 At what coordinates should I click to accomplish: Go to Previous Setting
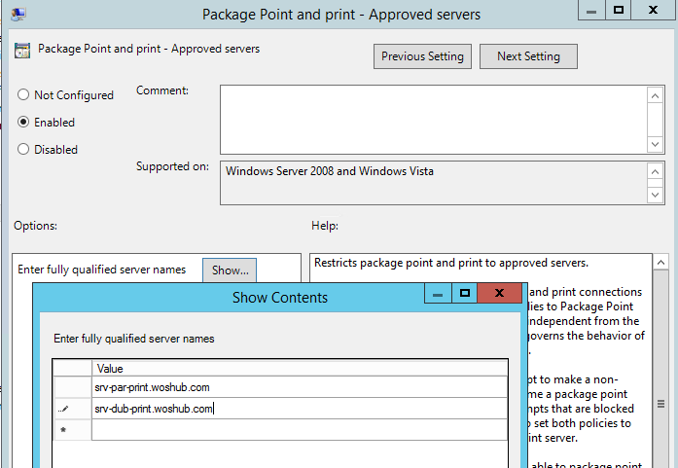[423, 56]
